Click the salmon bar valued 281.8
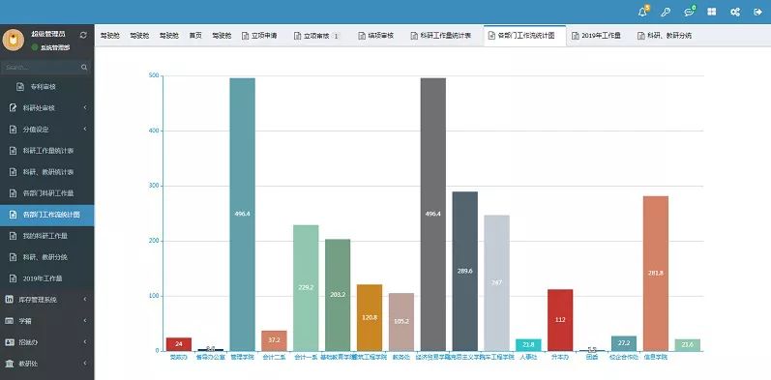 [656, 274]
